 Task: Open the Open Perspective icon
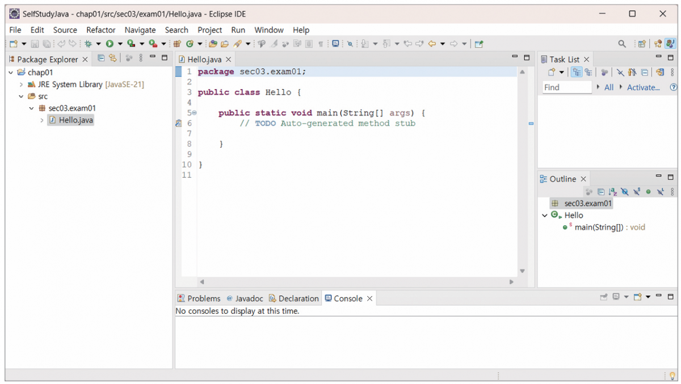point(642,44)
